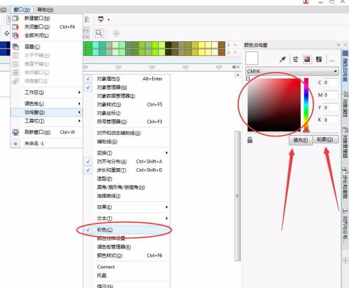Click the New Window icon (新建窗口)
The width and height of the screenshot is (349, 288).
15,18
